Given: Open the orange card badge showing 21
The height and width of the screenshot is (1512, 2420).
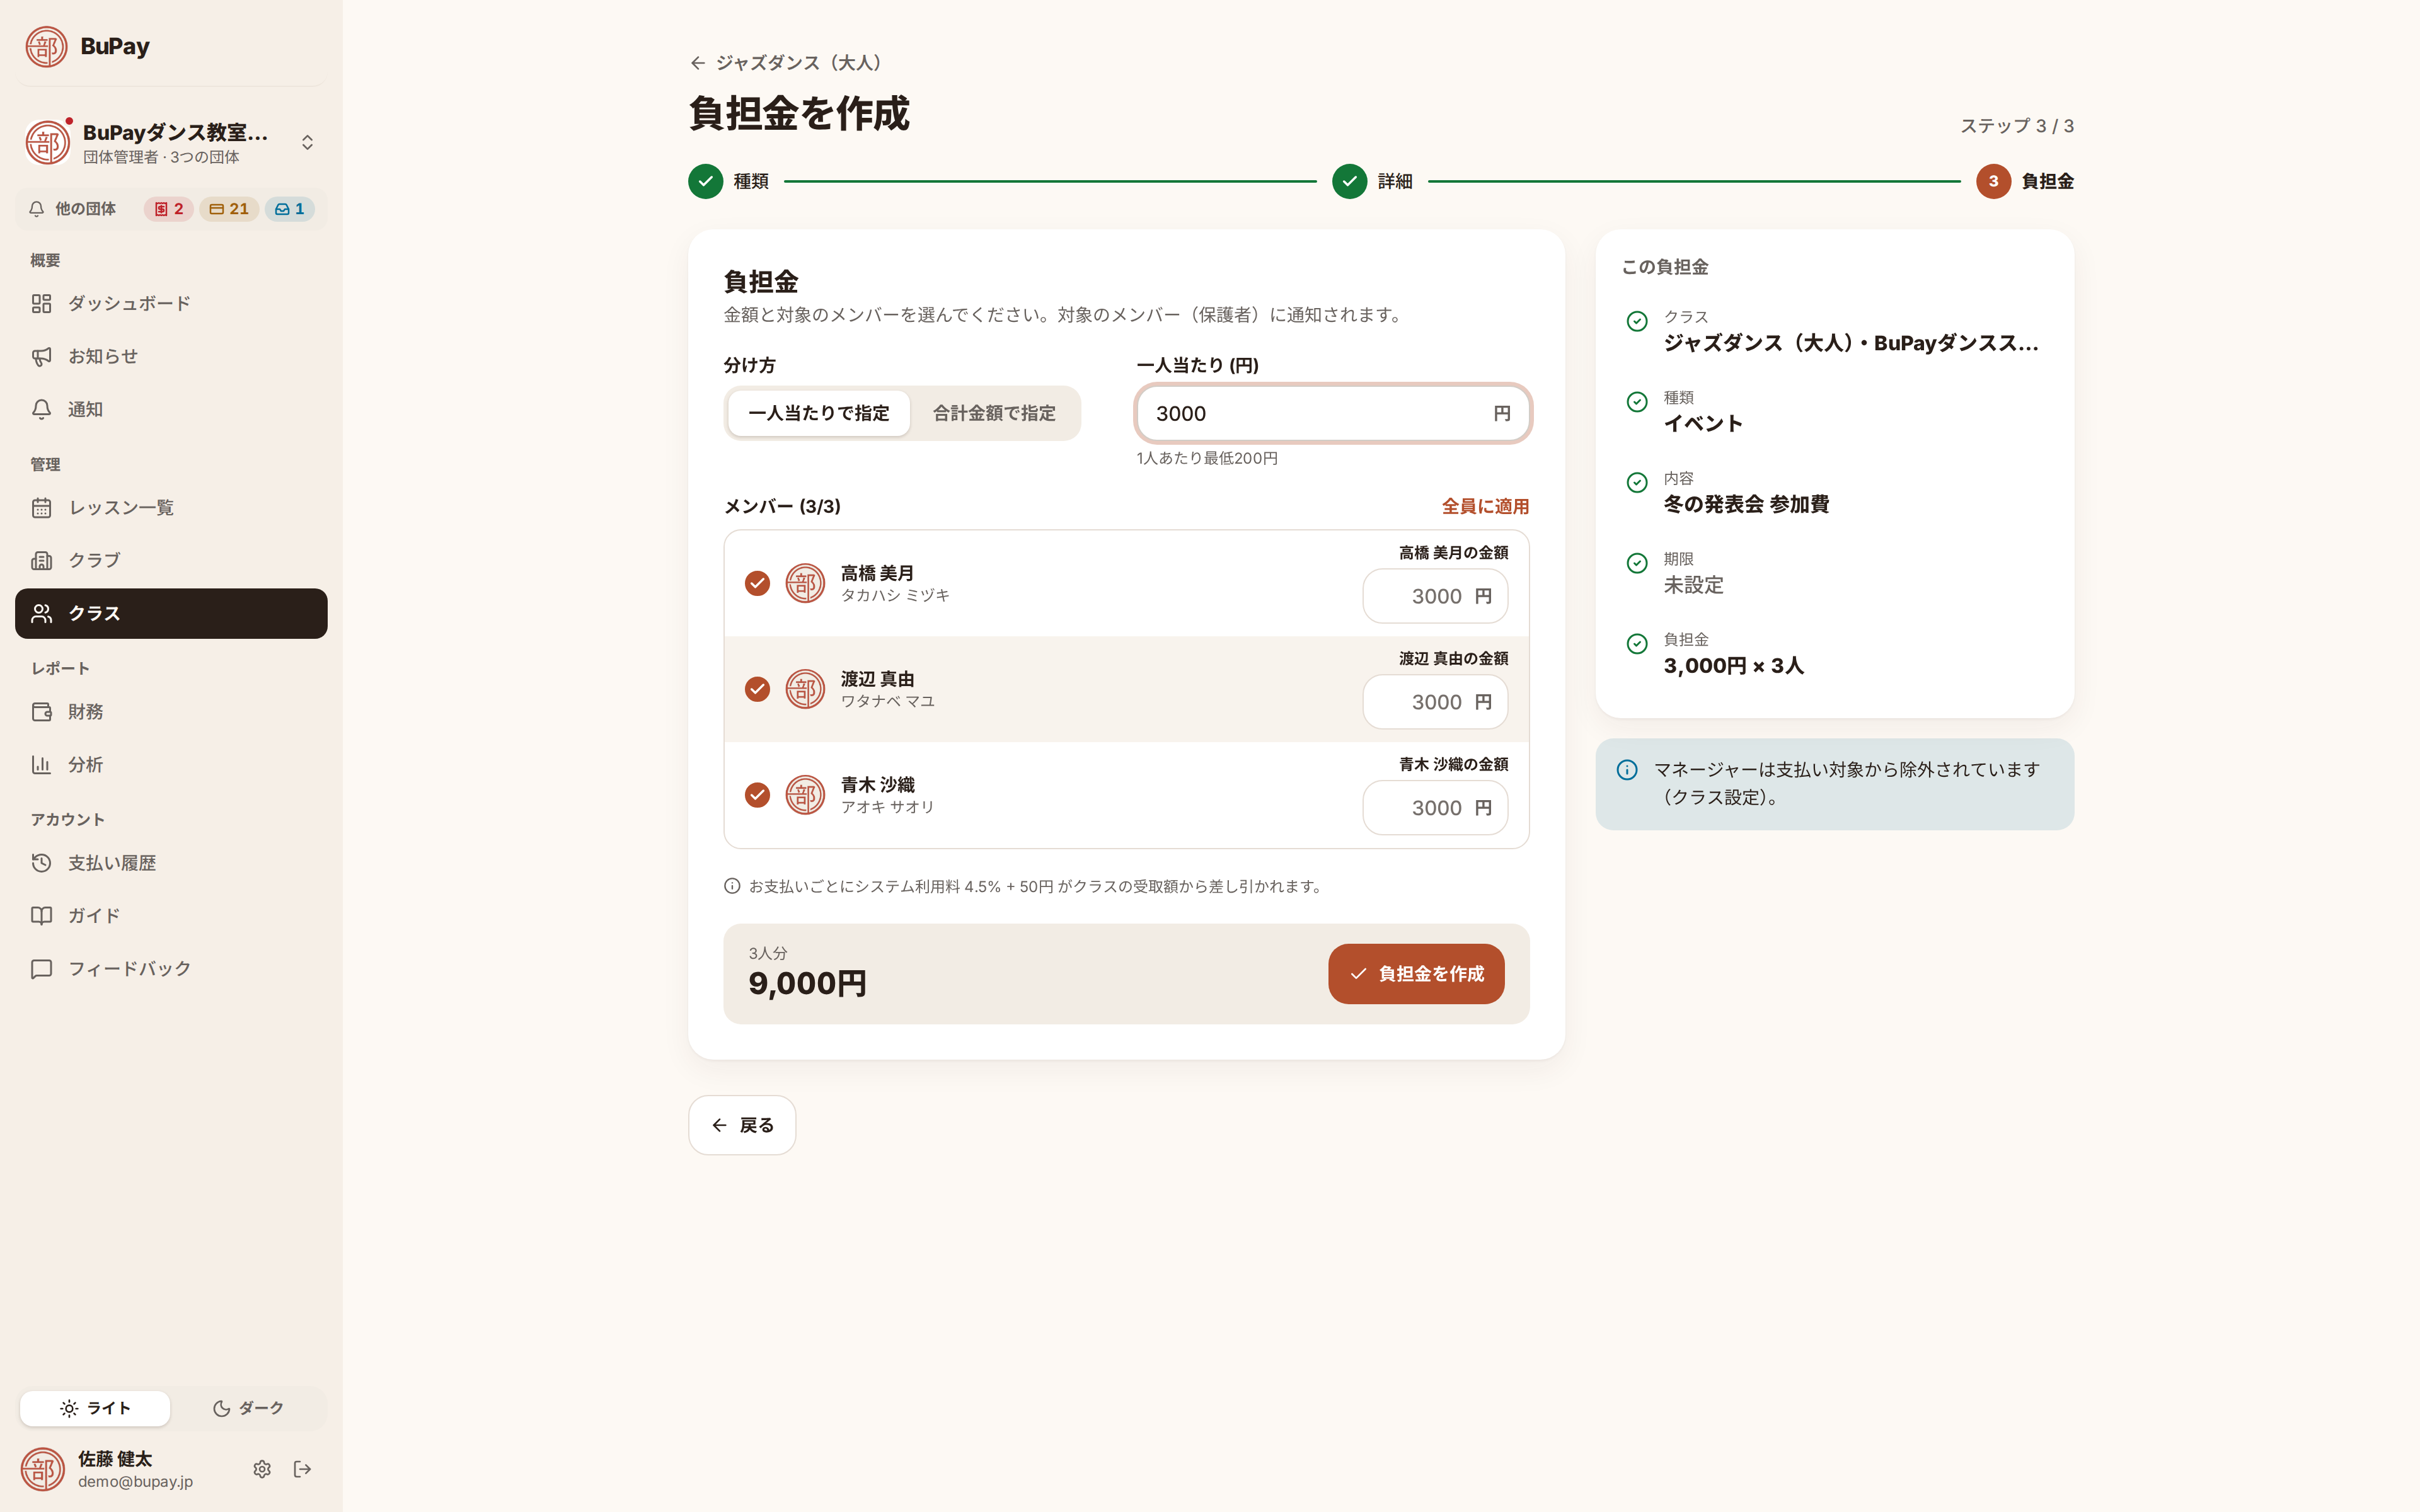Looking at the screenshot, I should pos(229,209).
